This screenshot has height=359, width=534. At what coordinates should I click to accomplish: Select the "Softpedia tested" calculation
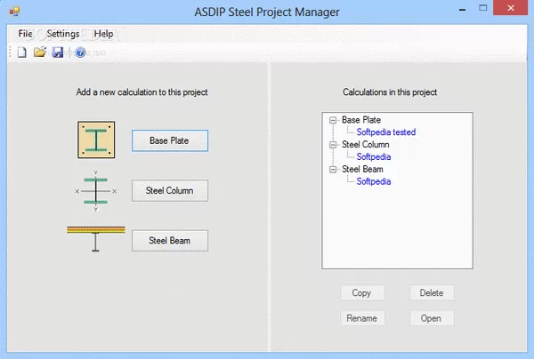click(386, 132)
